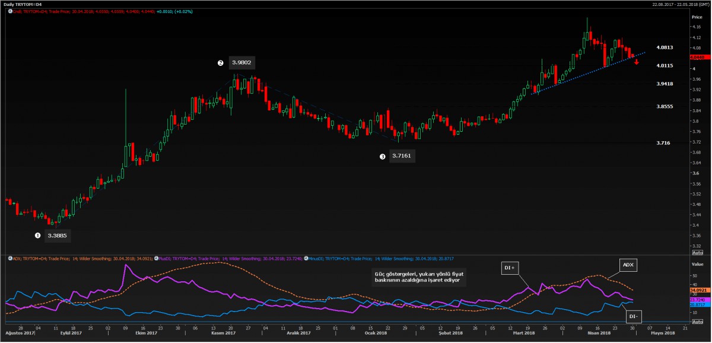Viewport: 712px width, 343px height.
Task: Click the 4.0115 level label
Action: (665, 65)
